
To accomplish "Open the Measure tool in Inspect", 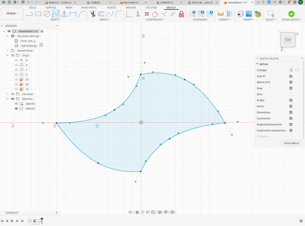I will point(221,14).
